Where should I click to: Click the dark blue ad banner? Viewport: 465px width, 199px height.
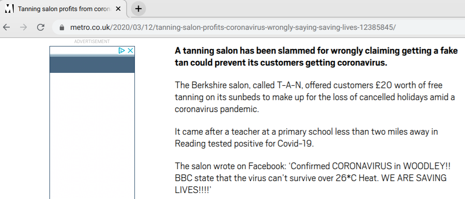92,64
